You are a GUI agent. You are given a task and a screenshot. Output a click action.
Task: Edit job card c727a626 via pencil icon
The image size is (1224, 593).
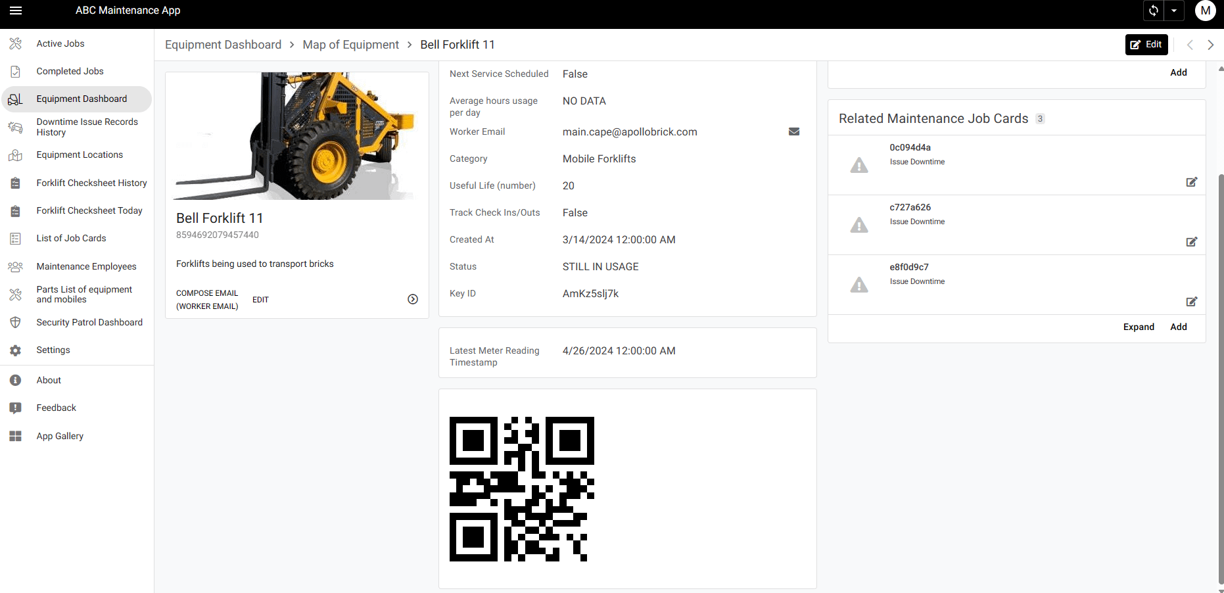coord(1191,242)
